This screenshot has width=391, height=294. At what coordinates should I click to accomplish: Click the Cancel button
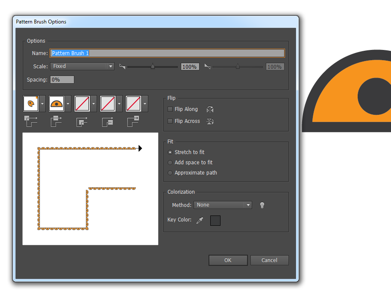coord(269,260)
